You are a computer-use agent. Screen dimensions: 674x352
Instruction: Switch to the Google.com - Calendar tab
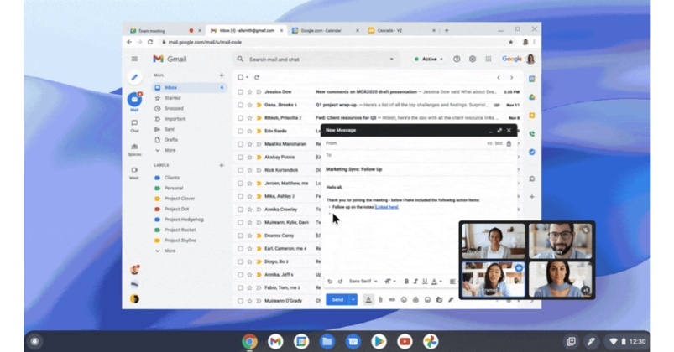click(323, 30)
